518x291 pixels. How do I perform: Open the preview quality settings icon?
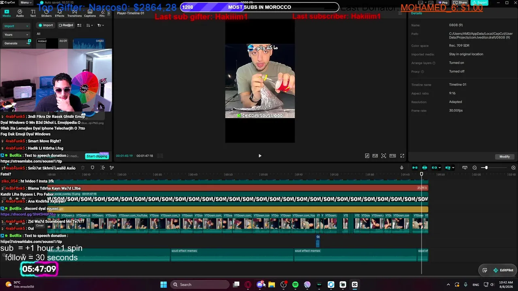[x=367, y=156]
